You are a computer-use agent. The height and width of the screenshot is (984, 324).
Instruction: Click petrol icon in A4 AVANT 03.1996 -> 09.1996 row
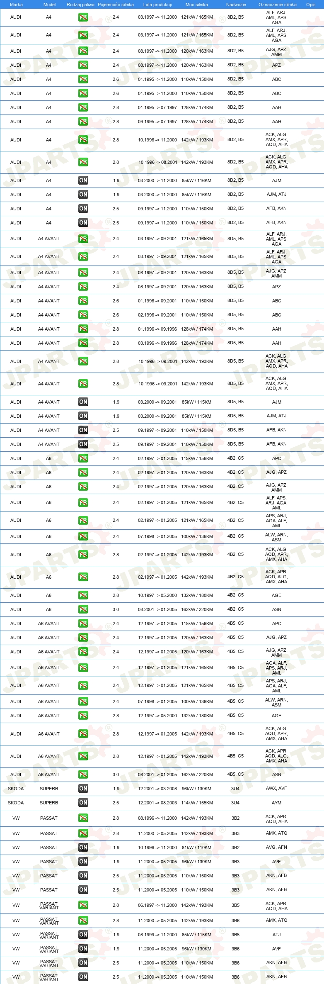tap(83, 343)
